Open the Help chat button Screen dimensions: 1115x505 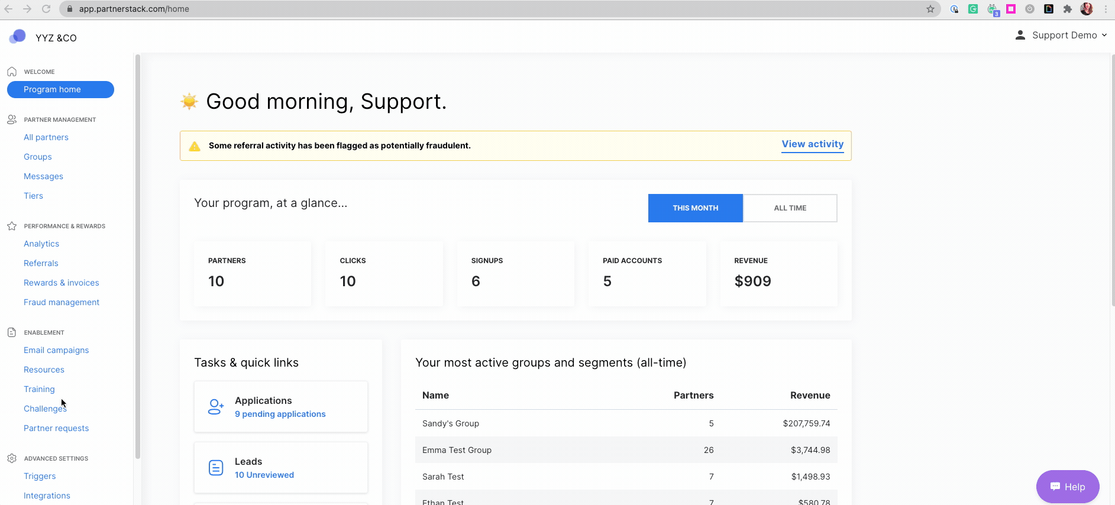[1068, 487]
